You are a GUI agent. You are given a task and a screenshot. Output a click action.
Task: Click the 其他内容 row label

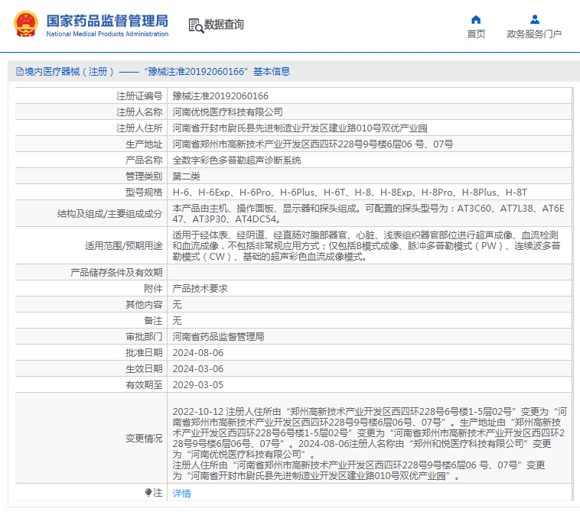144,304
